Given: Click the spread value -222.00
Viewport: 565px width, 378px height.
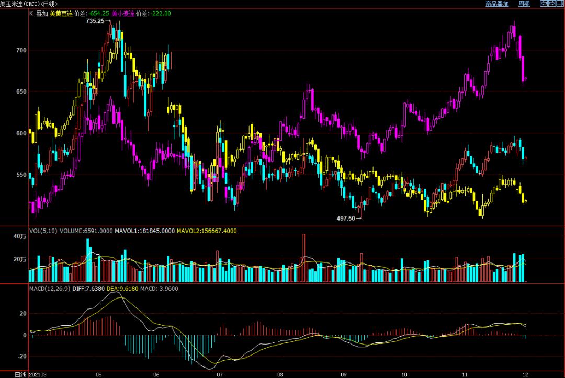Looking at the screenshot, I should [x=161, y=13].
